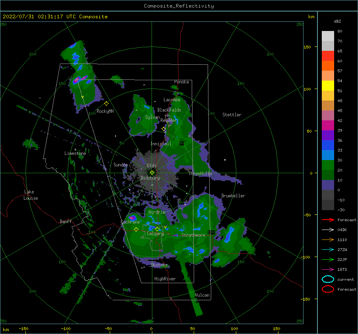Click the RockyMH label
The image size is (358, 334).
pyautogui.click(x=105, y=111)
